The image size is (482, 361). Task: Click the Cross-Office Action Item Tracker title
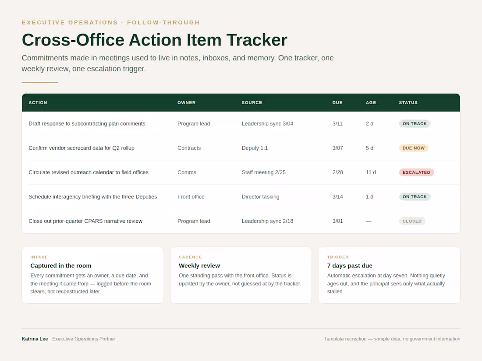(x=154, y=40)
